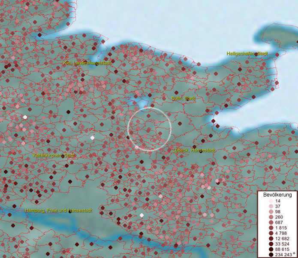Click the legend value 1 815

281,228
